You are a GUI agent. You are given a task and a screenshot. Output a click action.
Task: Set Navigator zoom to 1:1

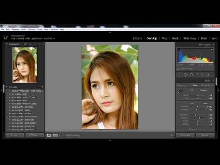[35, 44]
